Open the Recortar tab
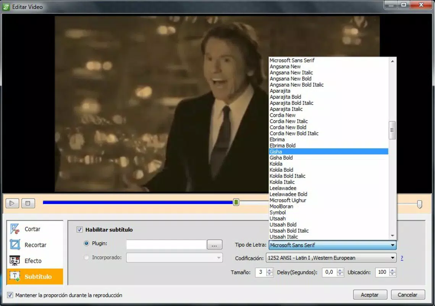Screen dimensions: 435x306 pyautogui.click(x=35, y=245)
